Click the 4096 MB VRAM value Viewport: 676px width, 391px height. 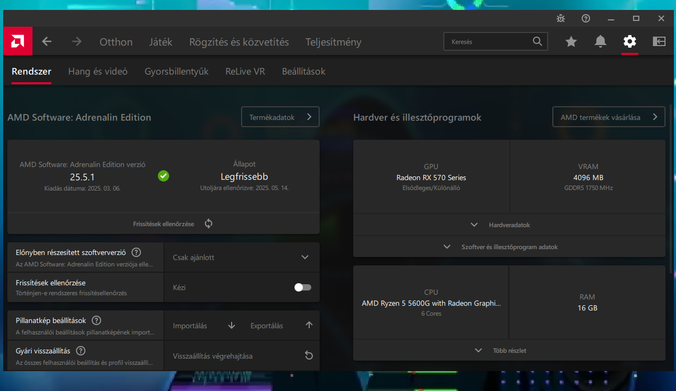[588, 177]
